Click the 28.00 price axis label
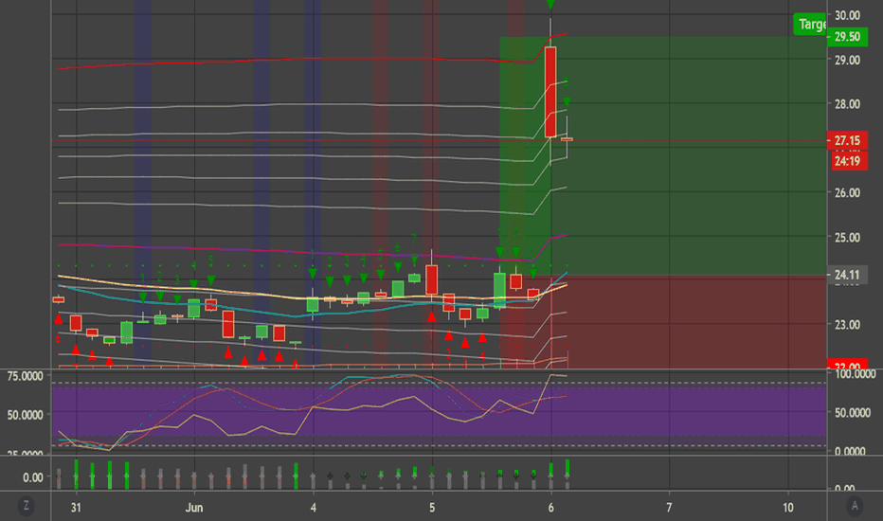This screenshot has width=883, height=521. (847, 103)
